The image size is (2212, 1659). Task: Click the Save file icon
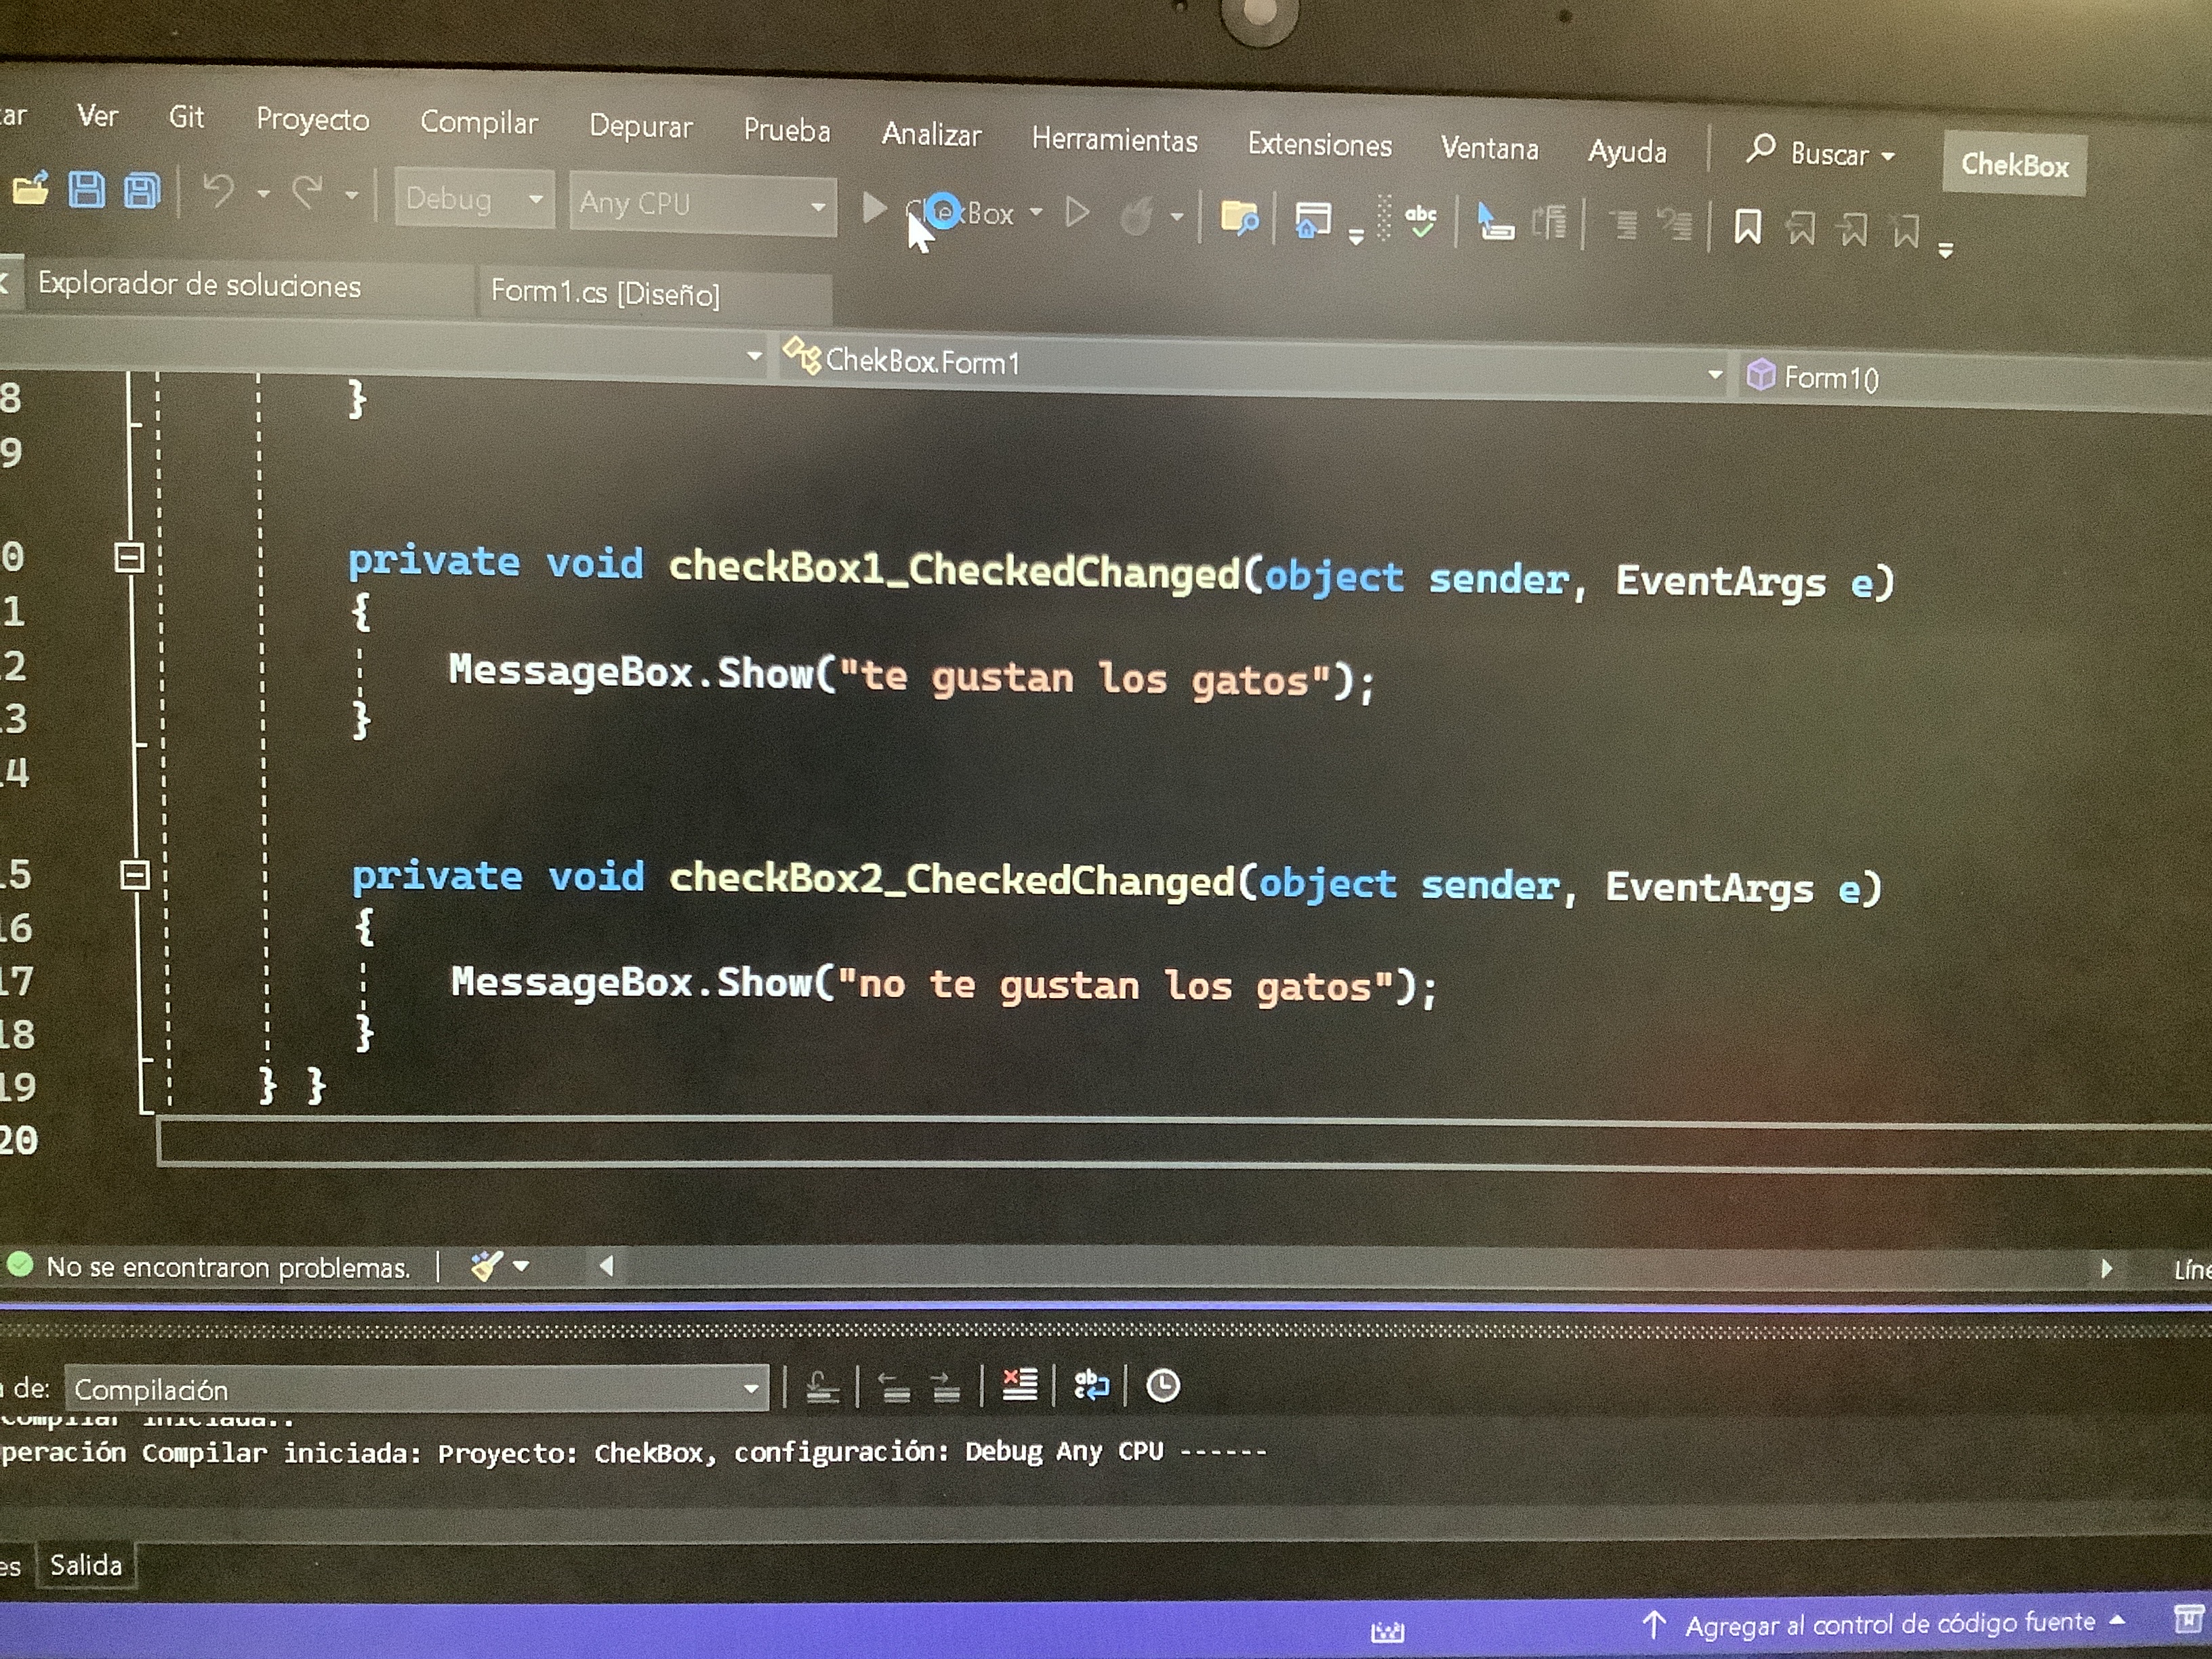pyautogui.click(x=86, y=190)
